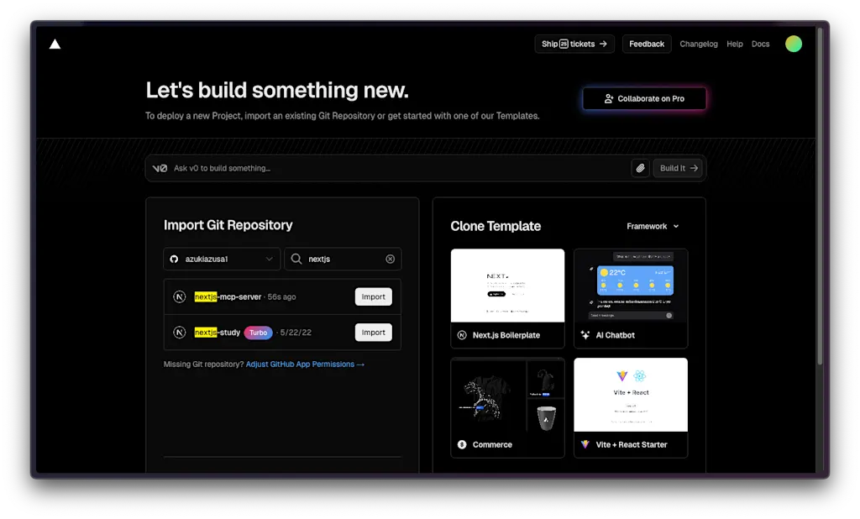Open the Framework filter dropdown

(653, 226)
